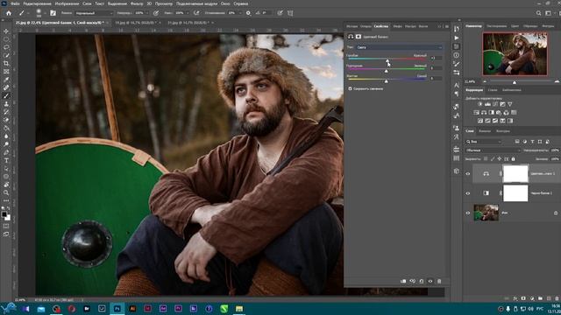The height and width of the screenshot is (315, 561).
Task: Select the Eyedropper tool
Action: click(x=6, y=80)
